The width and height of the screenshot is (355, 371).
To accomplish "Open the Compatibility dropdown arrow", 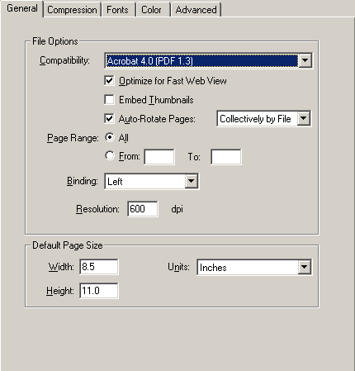I will pos(305,60).
